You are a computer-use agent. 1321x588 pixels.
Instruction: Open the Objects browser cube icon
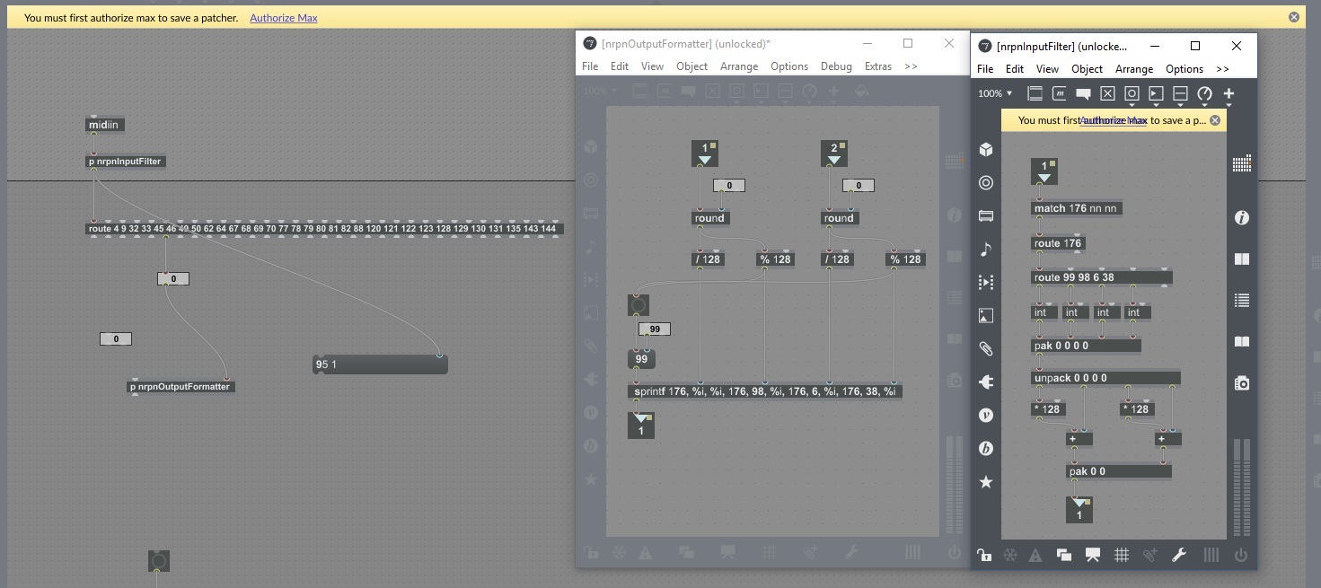click(986, 150)
